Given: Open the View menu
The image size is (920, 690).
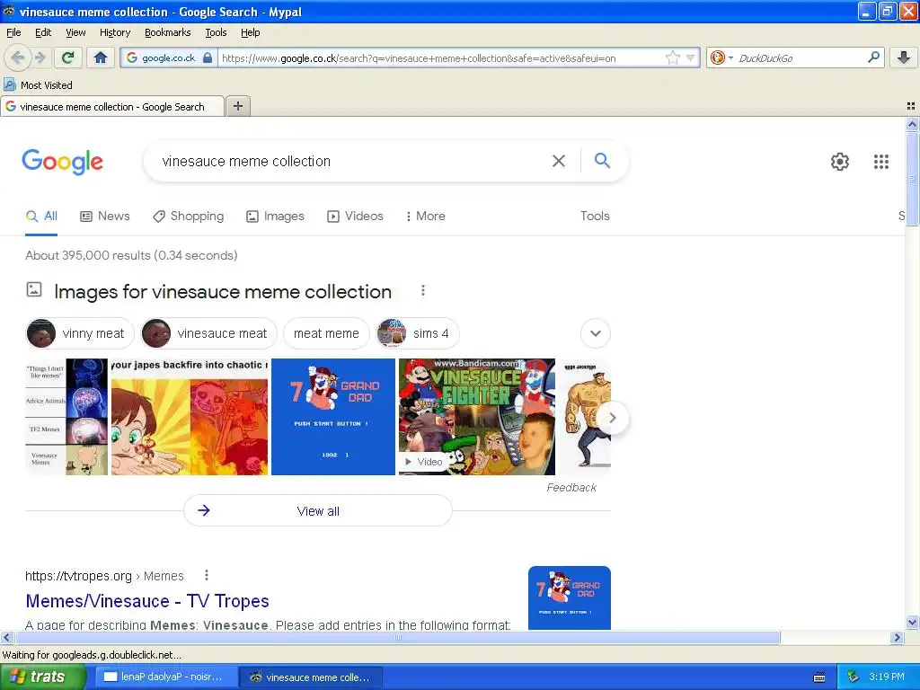Looking at the screenshot, I should pos(75,32).
